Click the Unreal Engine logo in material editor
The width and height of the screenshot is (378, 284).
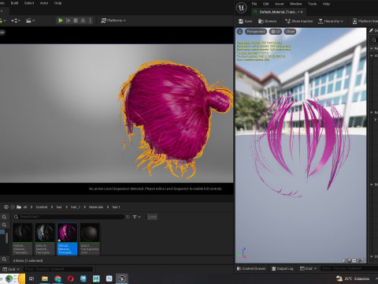[x=241, y=8]
